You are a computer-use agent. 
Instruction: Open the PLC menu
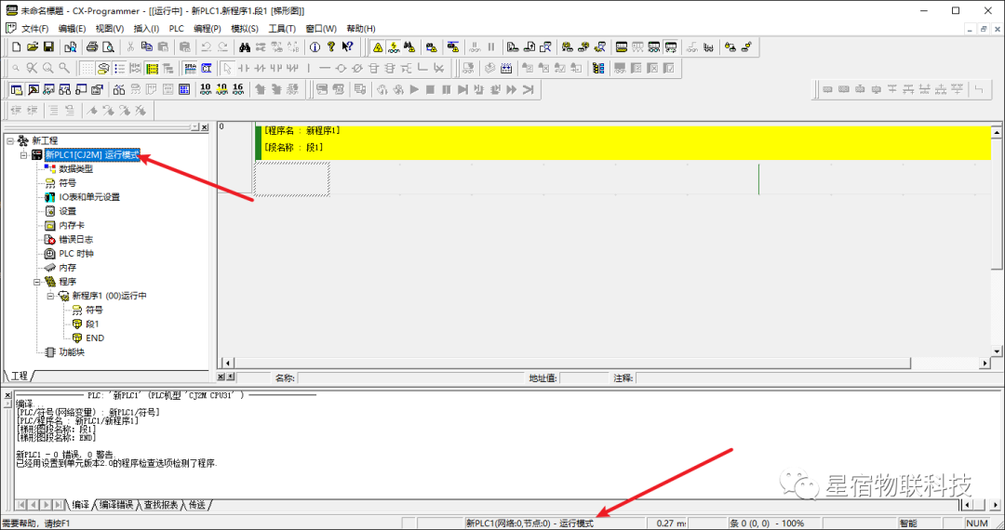click(x=176, y=28)
